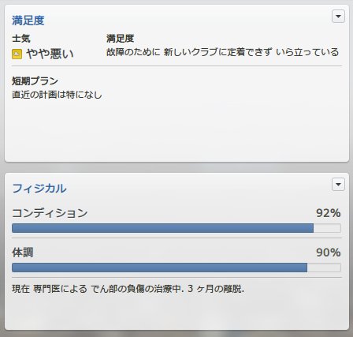Click the コンディション label
This screenshot has width=353, height=337.
point(50,213)
